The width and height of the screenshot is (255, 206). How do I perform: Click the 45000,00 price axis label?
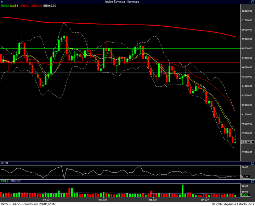click(247, 77)
